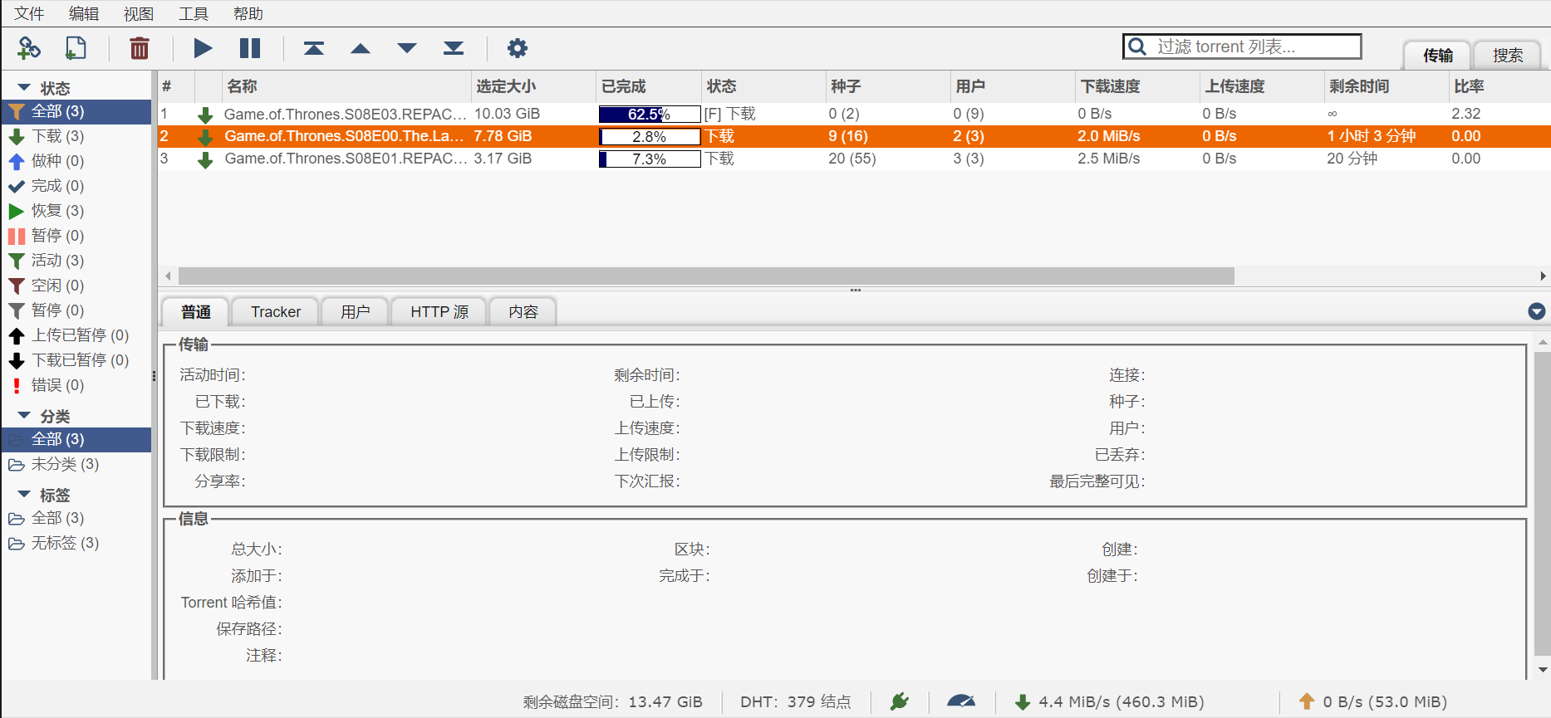Filter by 下载已暂停 (0) status
This screenshot has height=718, width=1551.
click(76, 360)
